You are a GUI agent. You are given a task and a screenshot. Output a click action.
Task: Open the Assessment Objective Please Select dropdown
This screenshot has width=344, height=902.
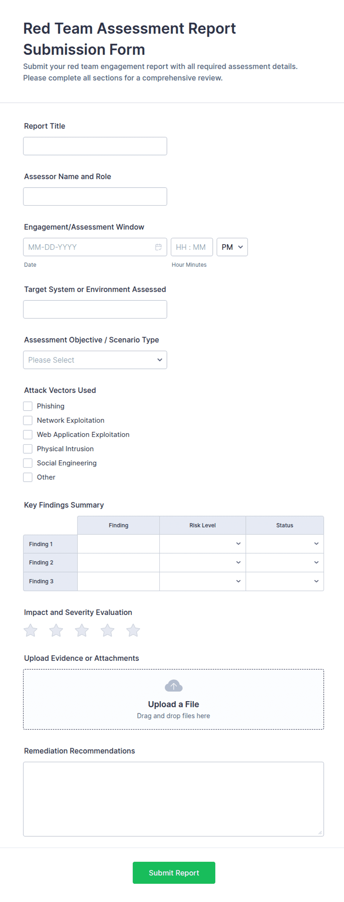click(95, 360)
